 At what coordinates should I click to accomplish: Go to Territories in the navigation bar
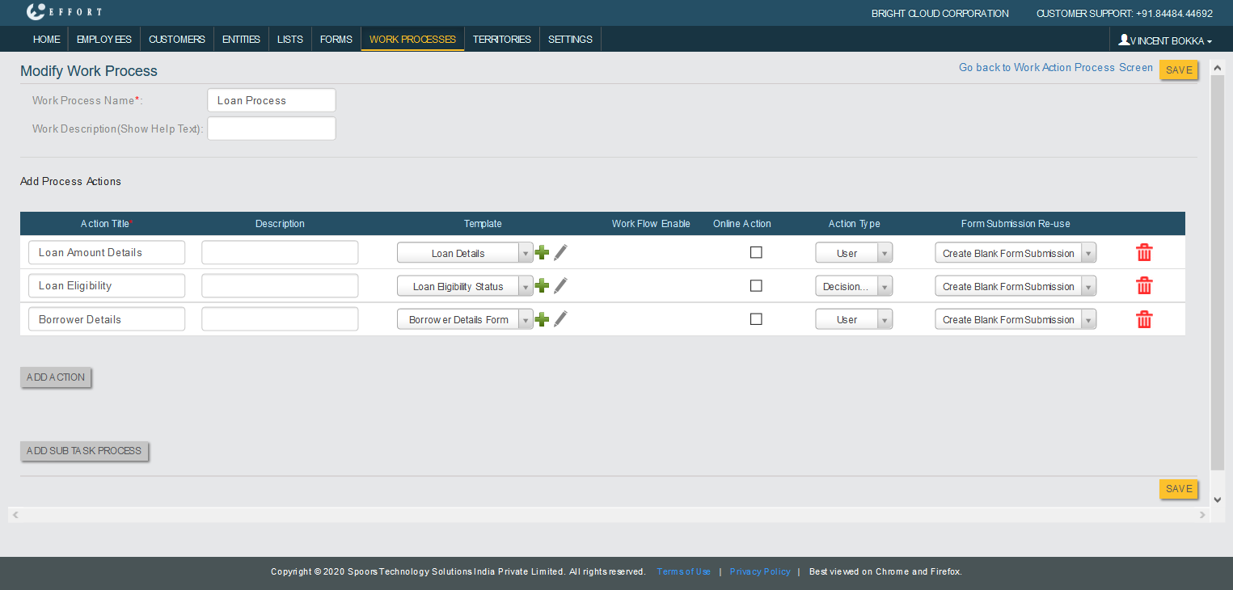click(501, 39)
